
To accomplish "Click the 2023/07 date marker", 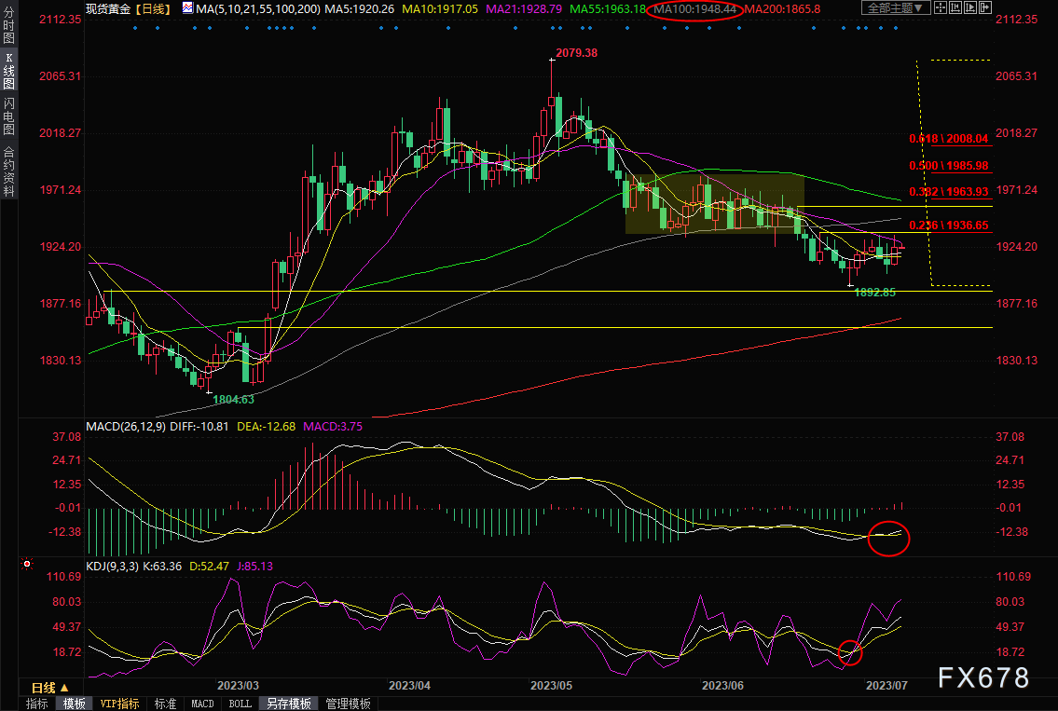I will (886, 685).
